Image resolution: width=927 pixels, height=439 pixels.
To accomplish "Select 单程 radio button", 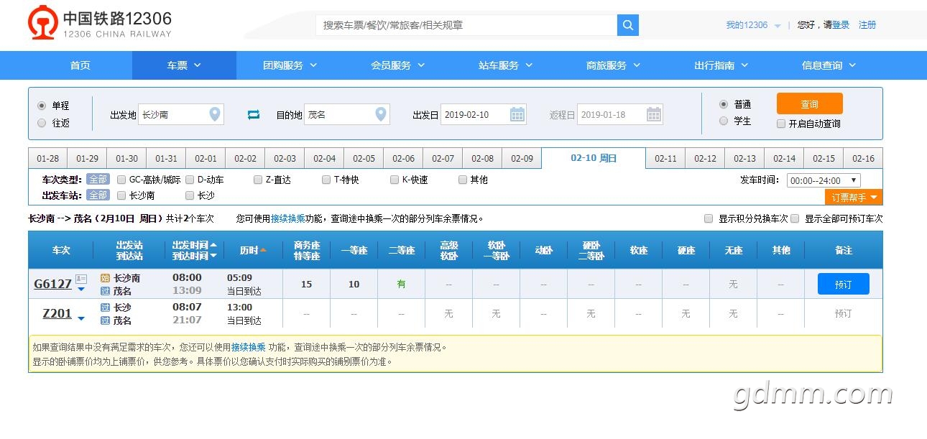I will pyautogui.click(x=42, y=105).
